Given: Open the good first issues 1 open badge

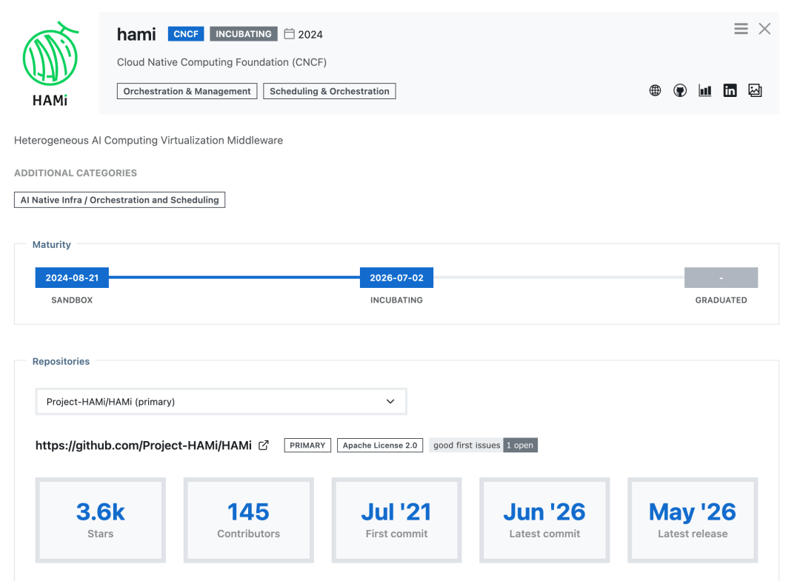Looking at the screenshot, I should point(483,446).
